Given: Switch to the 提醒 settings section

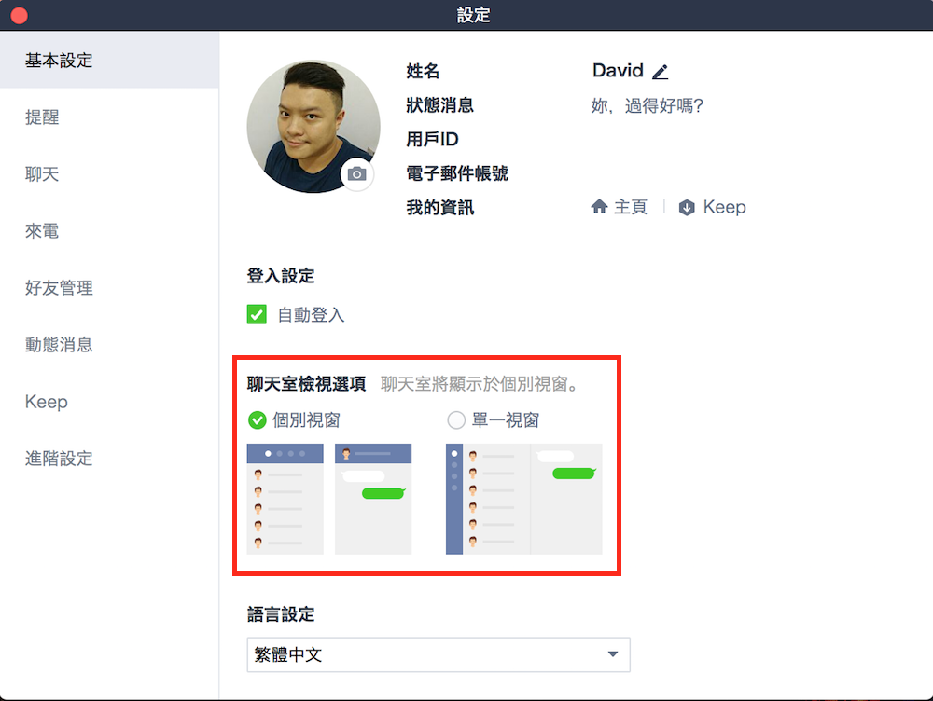Looking at the screenshot, I should (x=109, y=117).
